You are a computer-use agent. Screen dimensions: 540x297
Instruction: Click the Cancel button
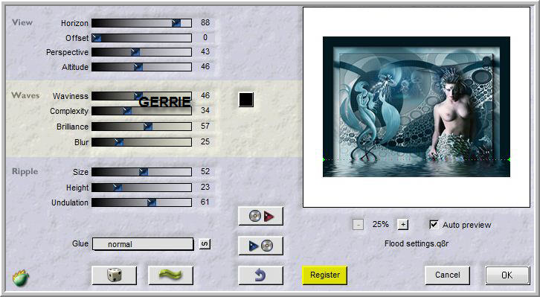click(x=447, y=275)
